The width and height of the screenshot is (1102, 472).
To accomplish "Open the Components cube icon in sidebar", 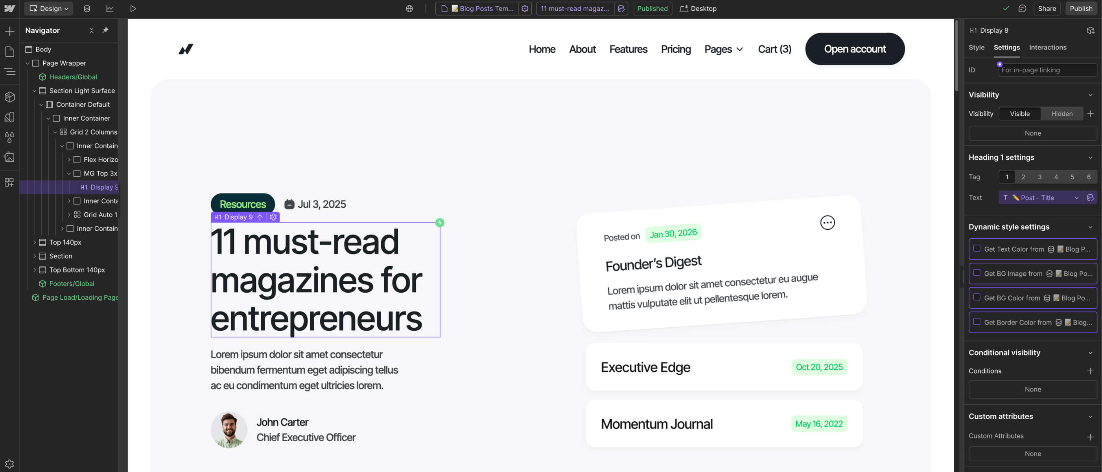I will click(x=9, y=97).
